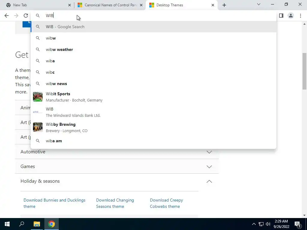Close the Canonical Names of Control Panel tab
Screen dimensions: 307x230
(141, 5)
